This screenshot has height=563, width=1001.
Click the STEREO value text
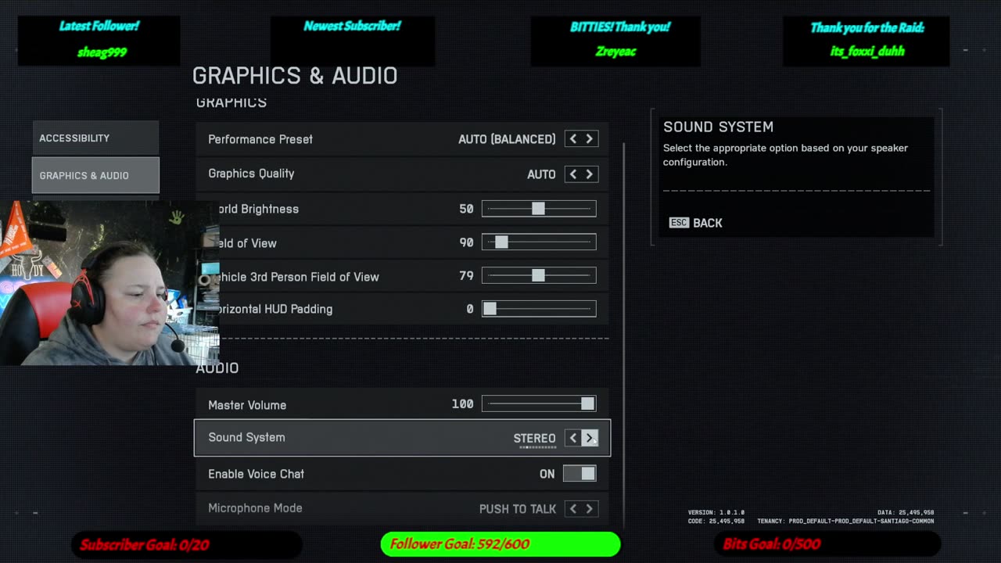[x=534, y=438]
